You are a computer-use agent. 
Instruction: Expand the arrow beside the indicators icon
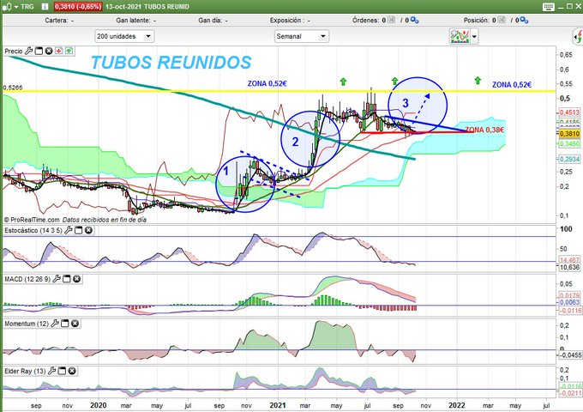474,37
